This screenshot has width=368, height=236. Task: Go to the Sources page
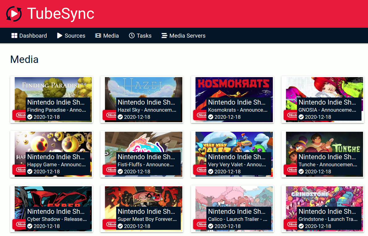pyautogui.click(x=71, y=35)
